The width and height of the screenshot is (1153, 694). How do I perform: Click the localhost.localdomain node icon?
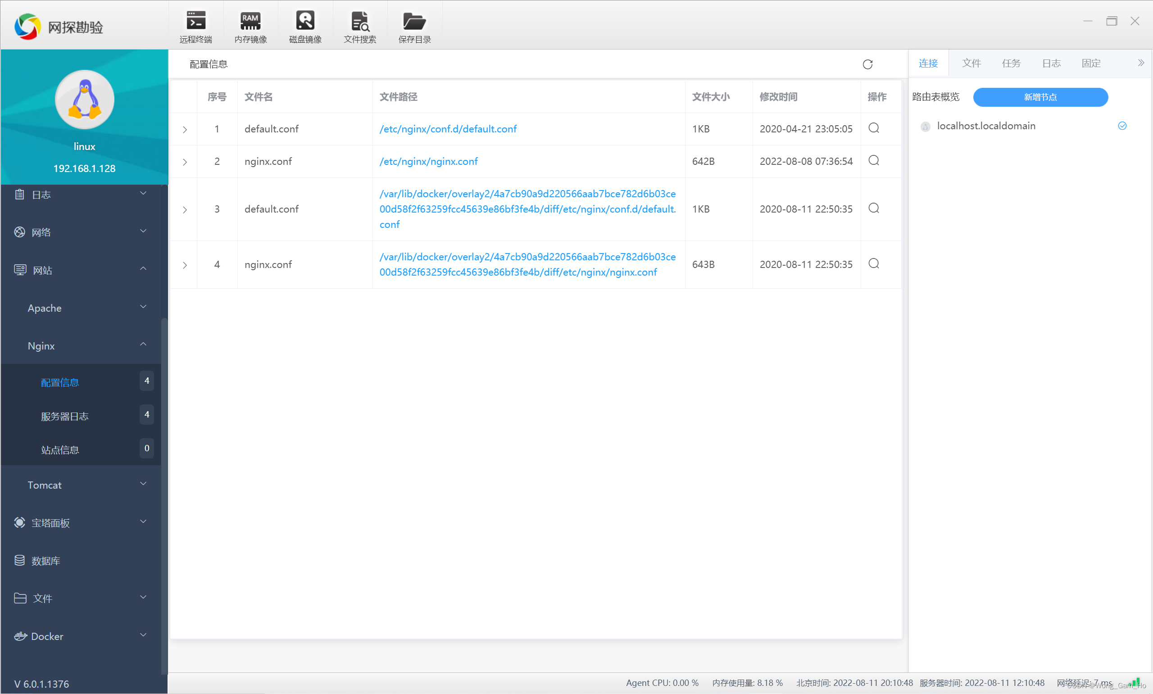click(925, 126)
